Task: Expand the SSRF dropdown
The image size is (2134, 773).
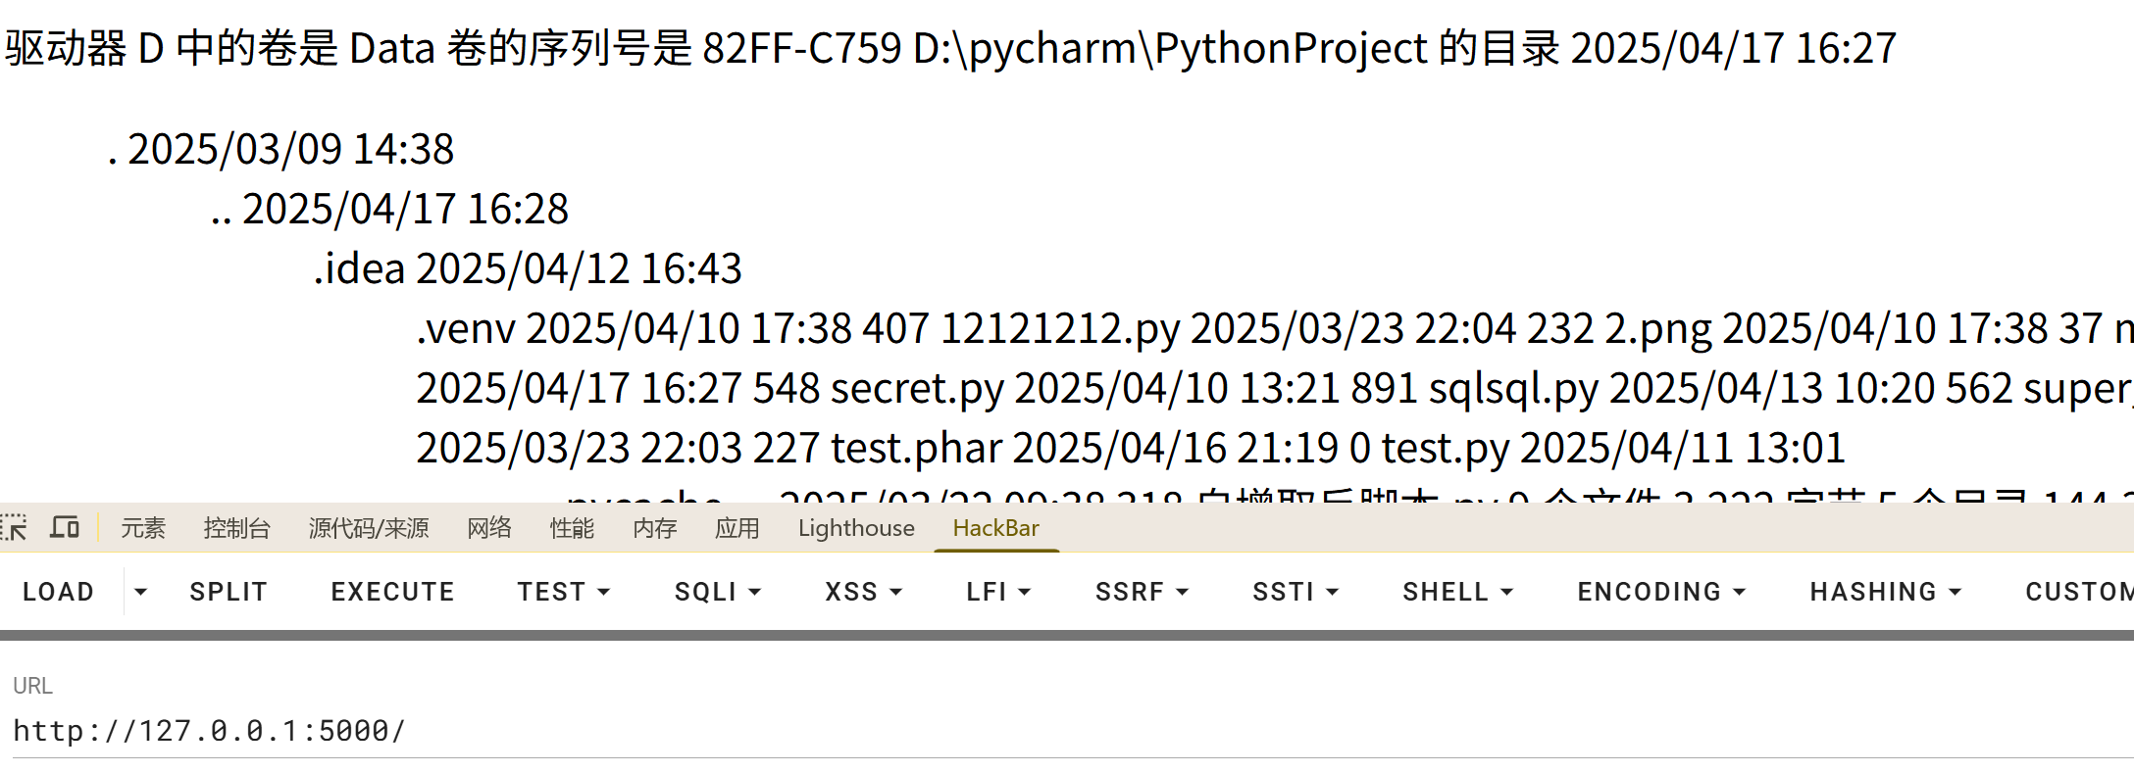Action: 1142,592
